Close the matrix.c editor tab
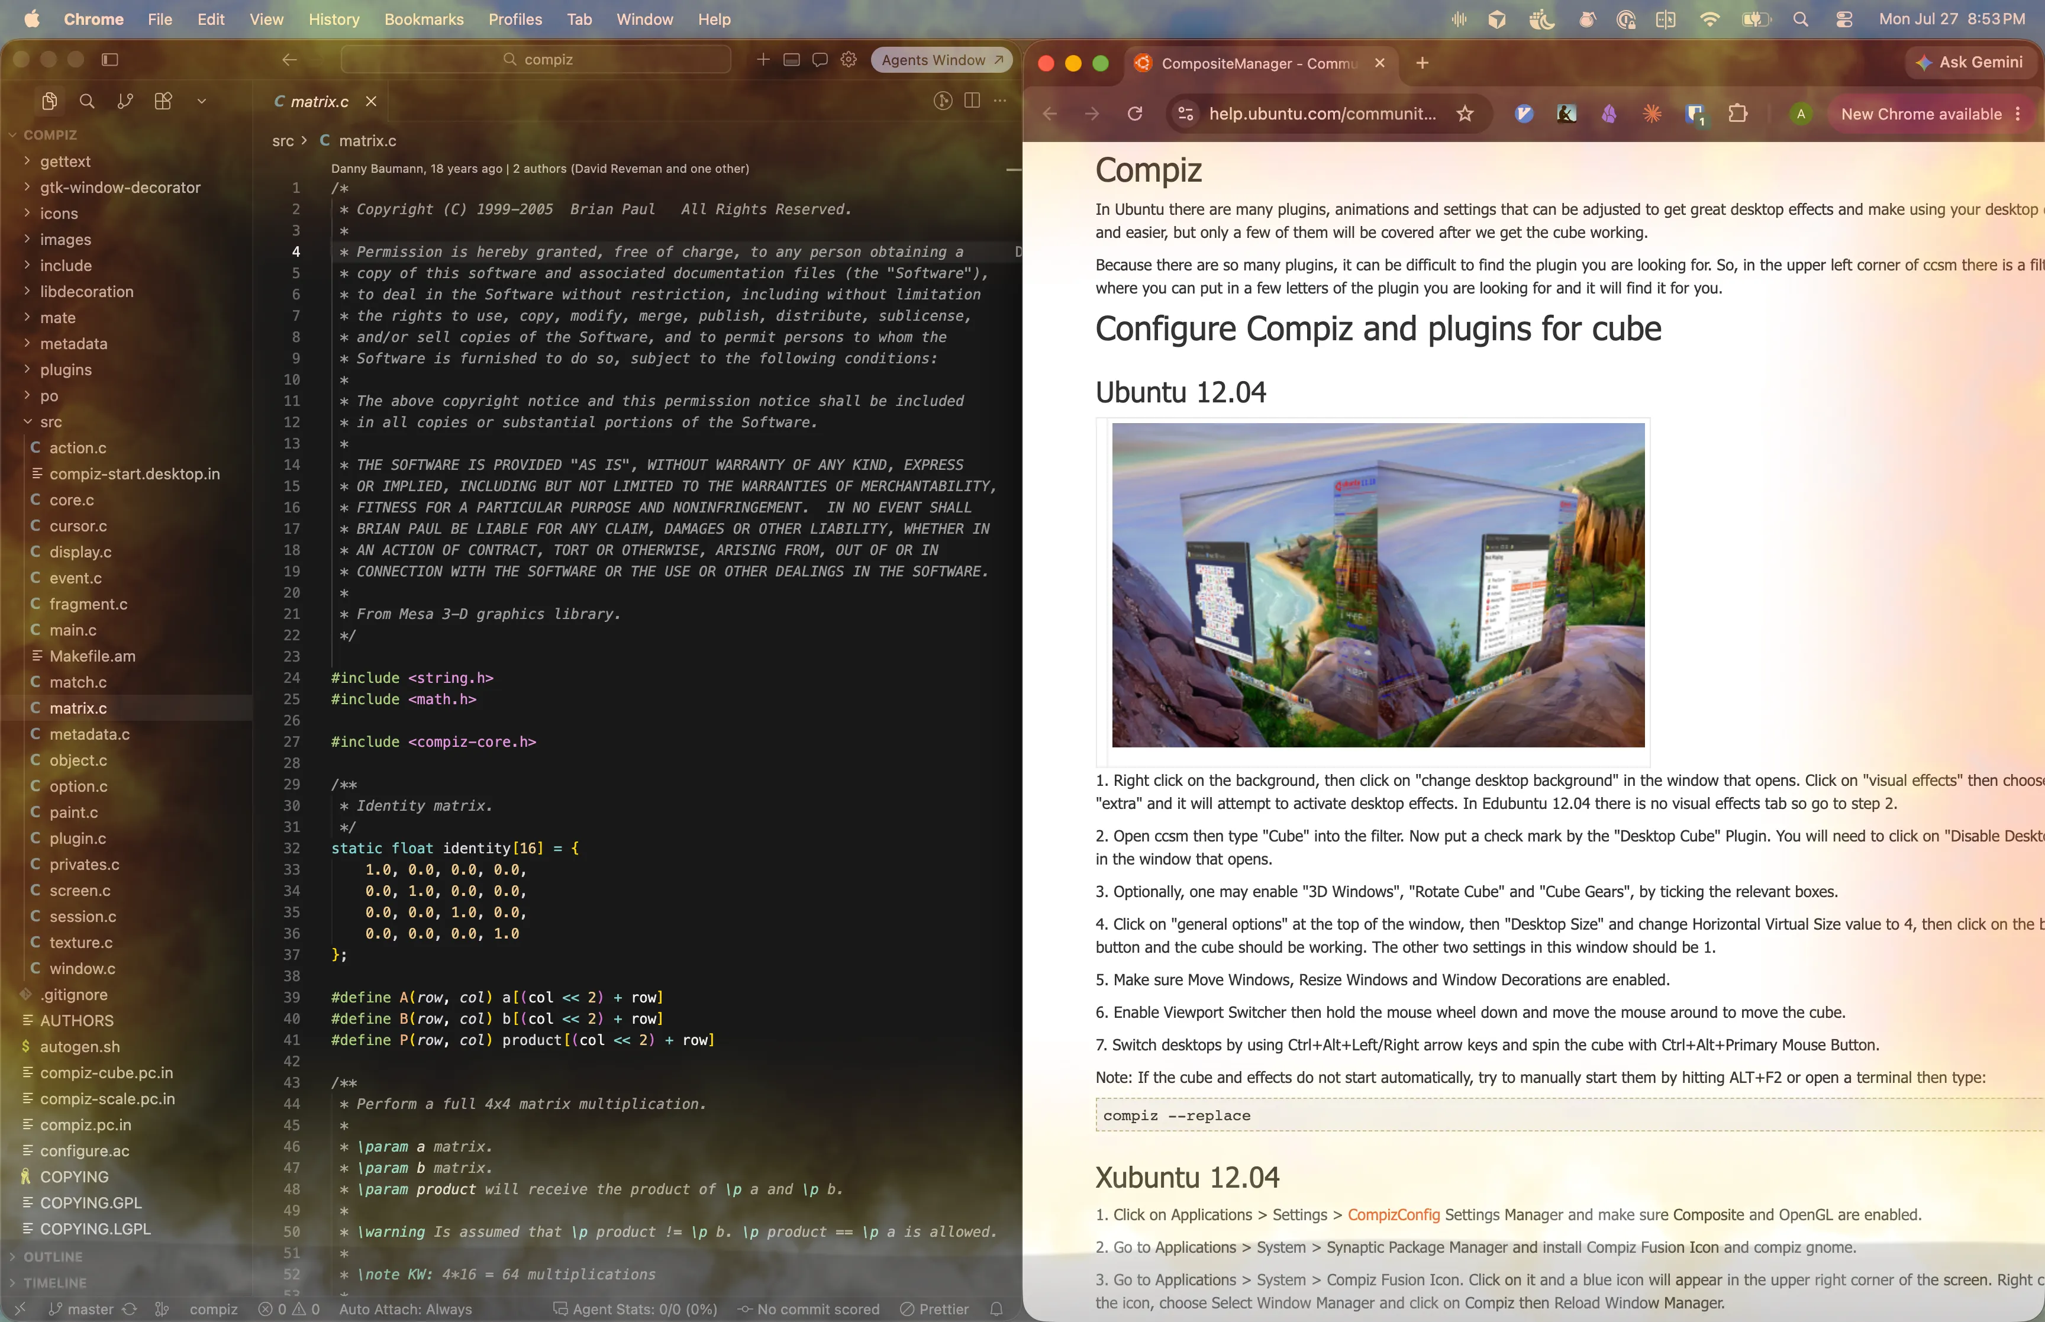Viewport: 2045px width, 1322px height. (x=371, y=101)
